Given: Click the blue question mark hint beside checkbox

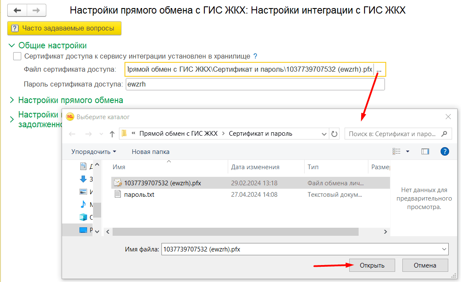Looking at the screenshot, I should pos(255,56).
